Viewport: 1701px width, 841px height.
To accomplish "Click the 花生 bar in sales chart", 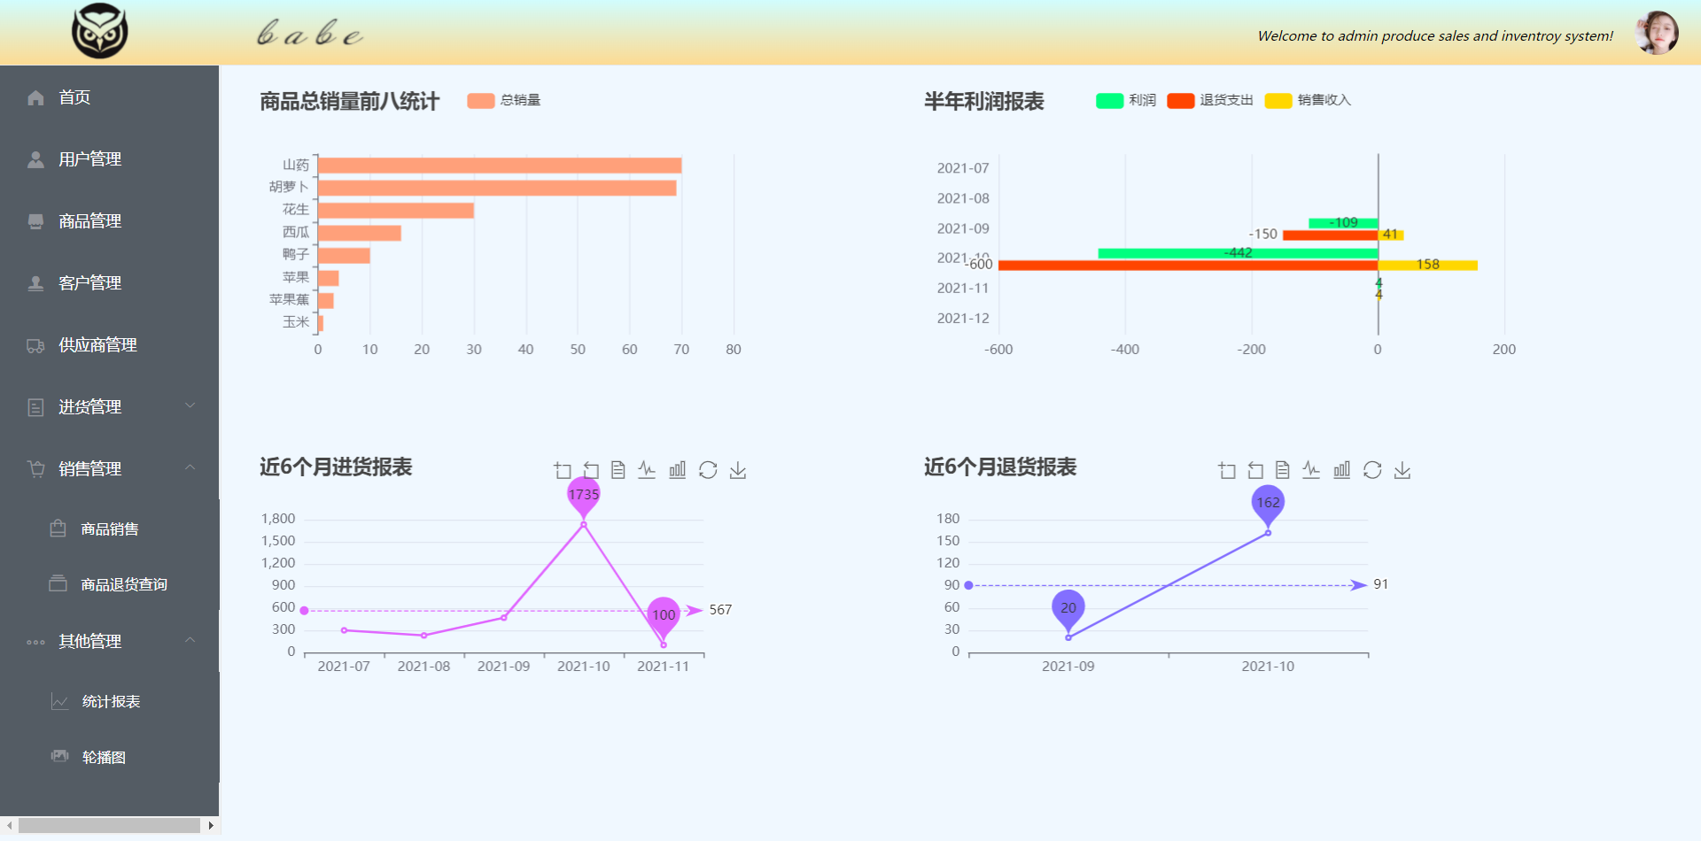I will (396, 211).
